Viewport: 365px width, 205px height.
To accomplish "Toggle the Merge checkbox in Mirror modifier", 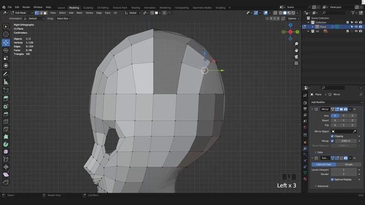I will 332,141.
